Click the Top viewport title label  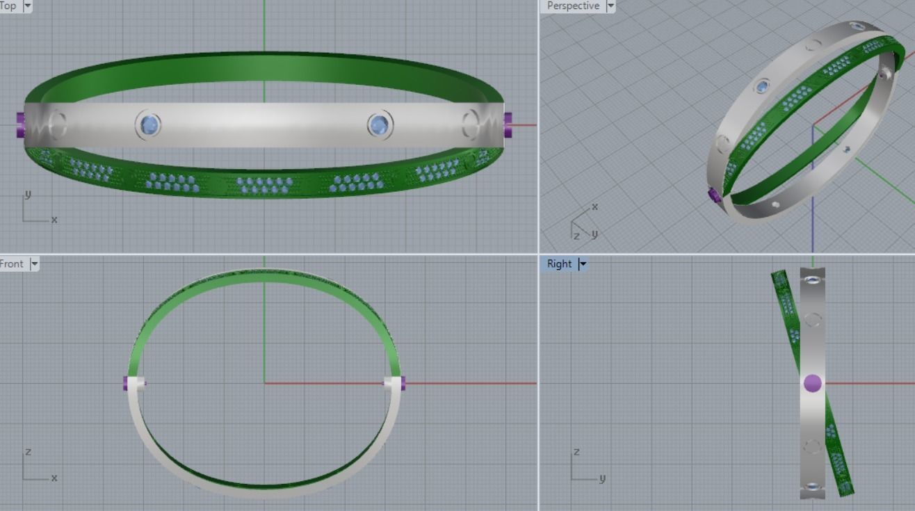(8, 6)
